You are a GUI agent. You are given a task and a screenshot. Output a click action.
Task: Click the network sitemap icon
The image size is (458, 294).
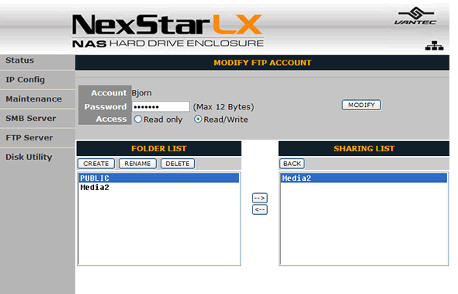click(434, 46)
